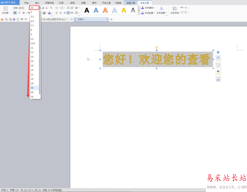Choose font size 48 from list
247x192 pixels.
[x=35, y=92]
